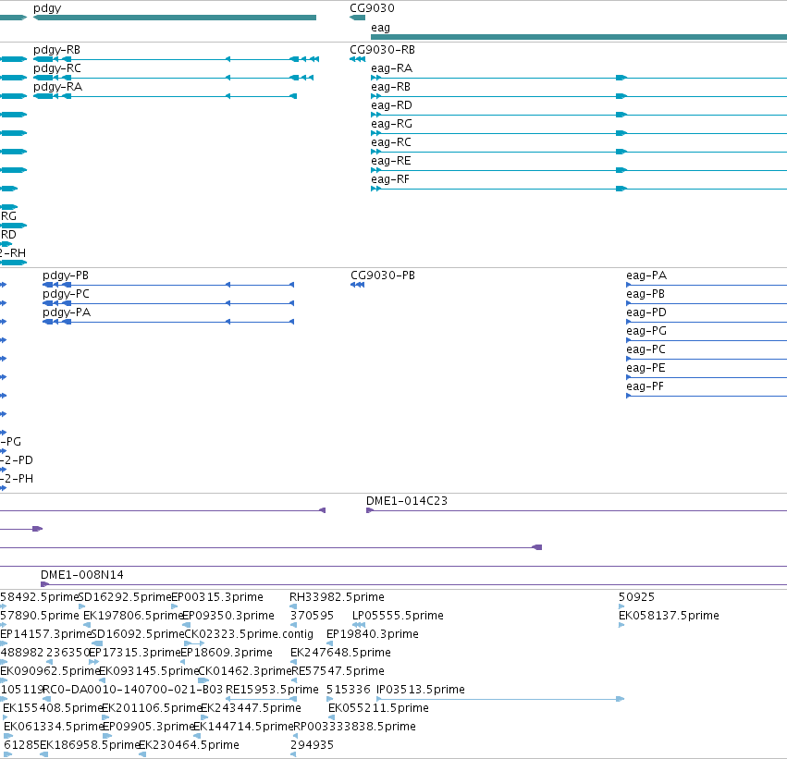Select the eag gene label

pos(380,28)
